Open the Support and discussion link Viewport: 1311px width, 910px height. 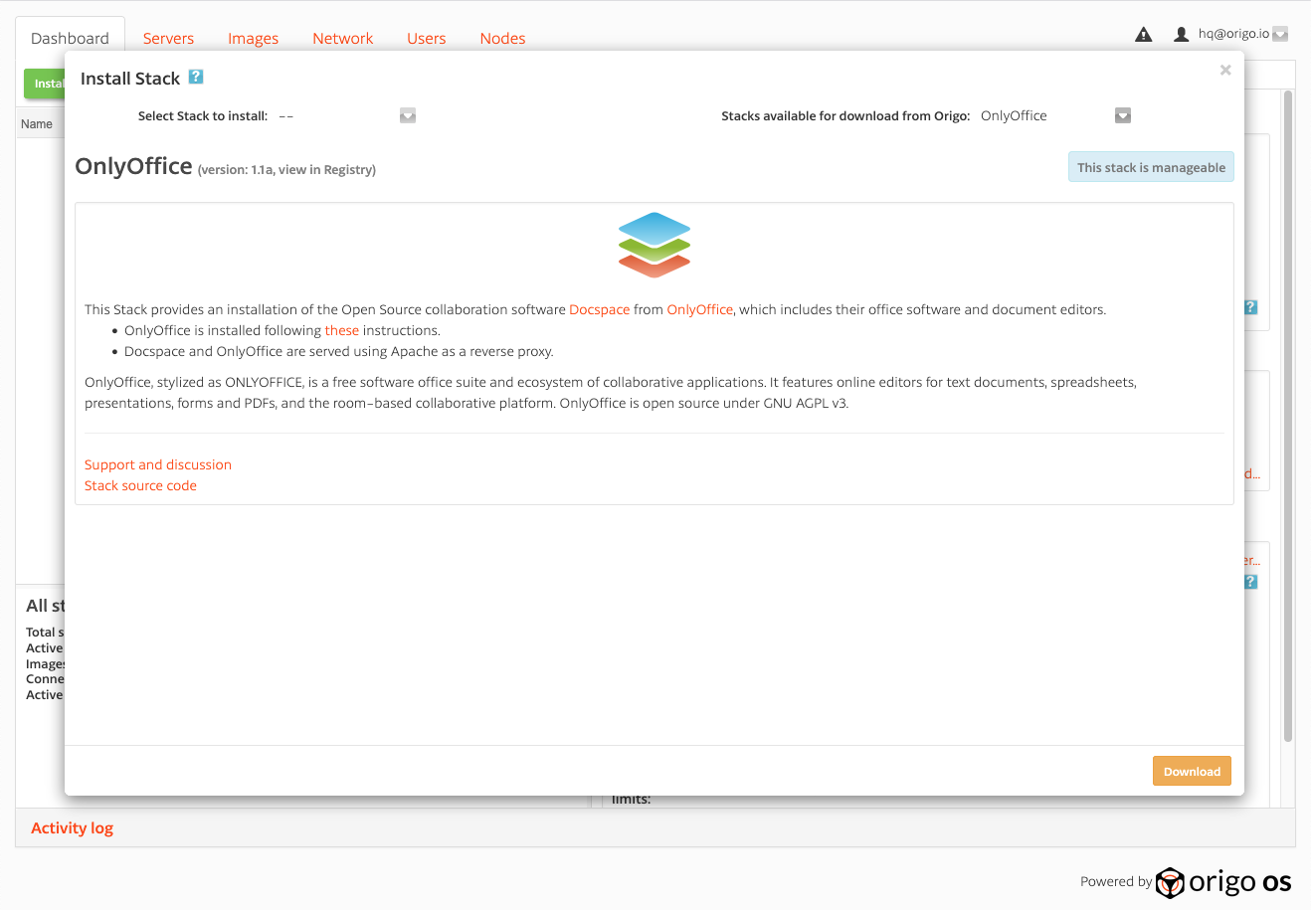158,464
